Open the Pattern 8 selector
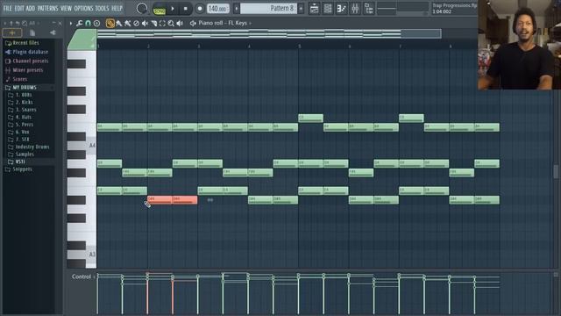 (x=268, y=8)
